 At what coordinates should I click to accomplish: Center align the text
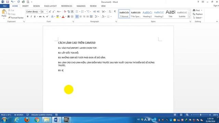pos(81,17)
